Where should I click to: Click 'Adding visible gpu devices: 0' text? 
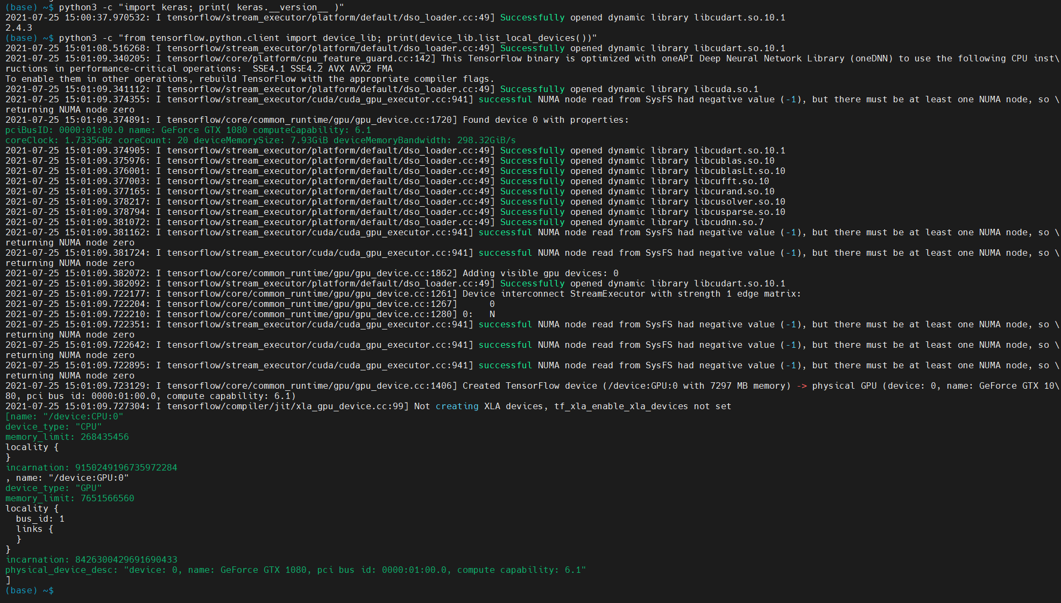[540, 273]
